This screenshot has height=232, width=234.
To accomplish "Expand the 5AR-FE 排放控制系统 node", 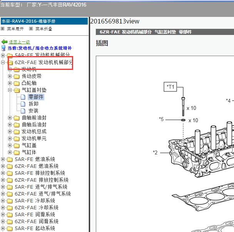I will pyautogui.click(x=3, y=173).
